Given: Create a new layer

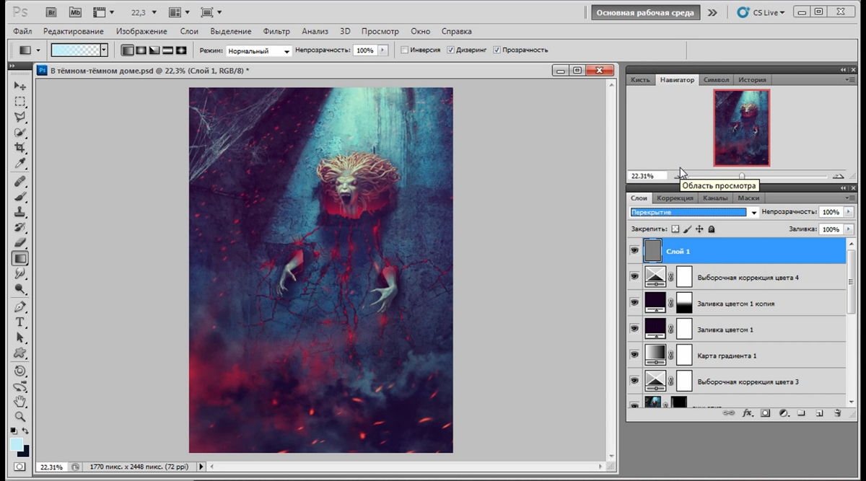Looking at the screenshot, I should tap(820, 413).
